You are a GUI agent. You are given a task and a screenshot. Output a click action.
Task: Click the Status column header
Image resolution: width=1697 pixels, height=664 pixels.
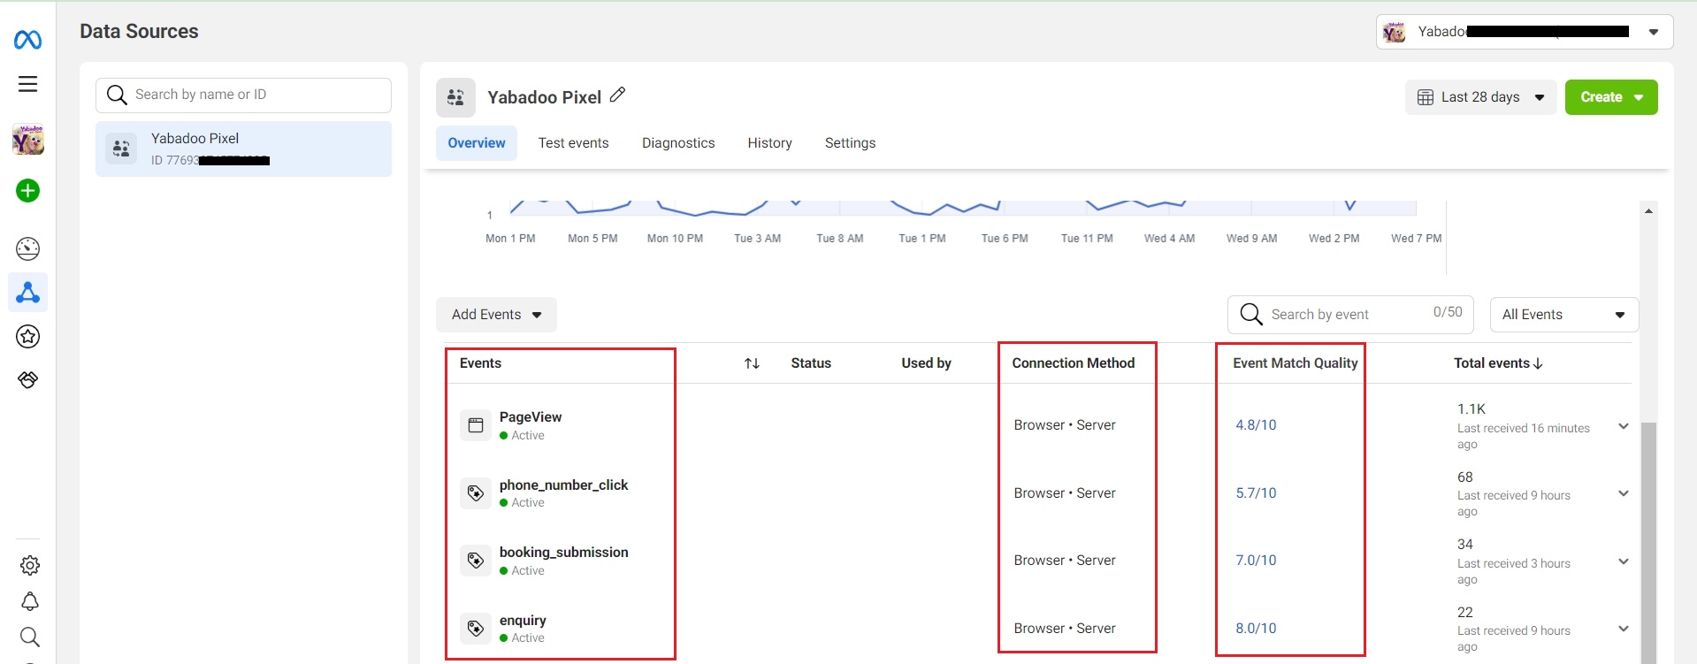click(811, 363)
